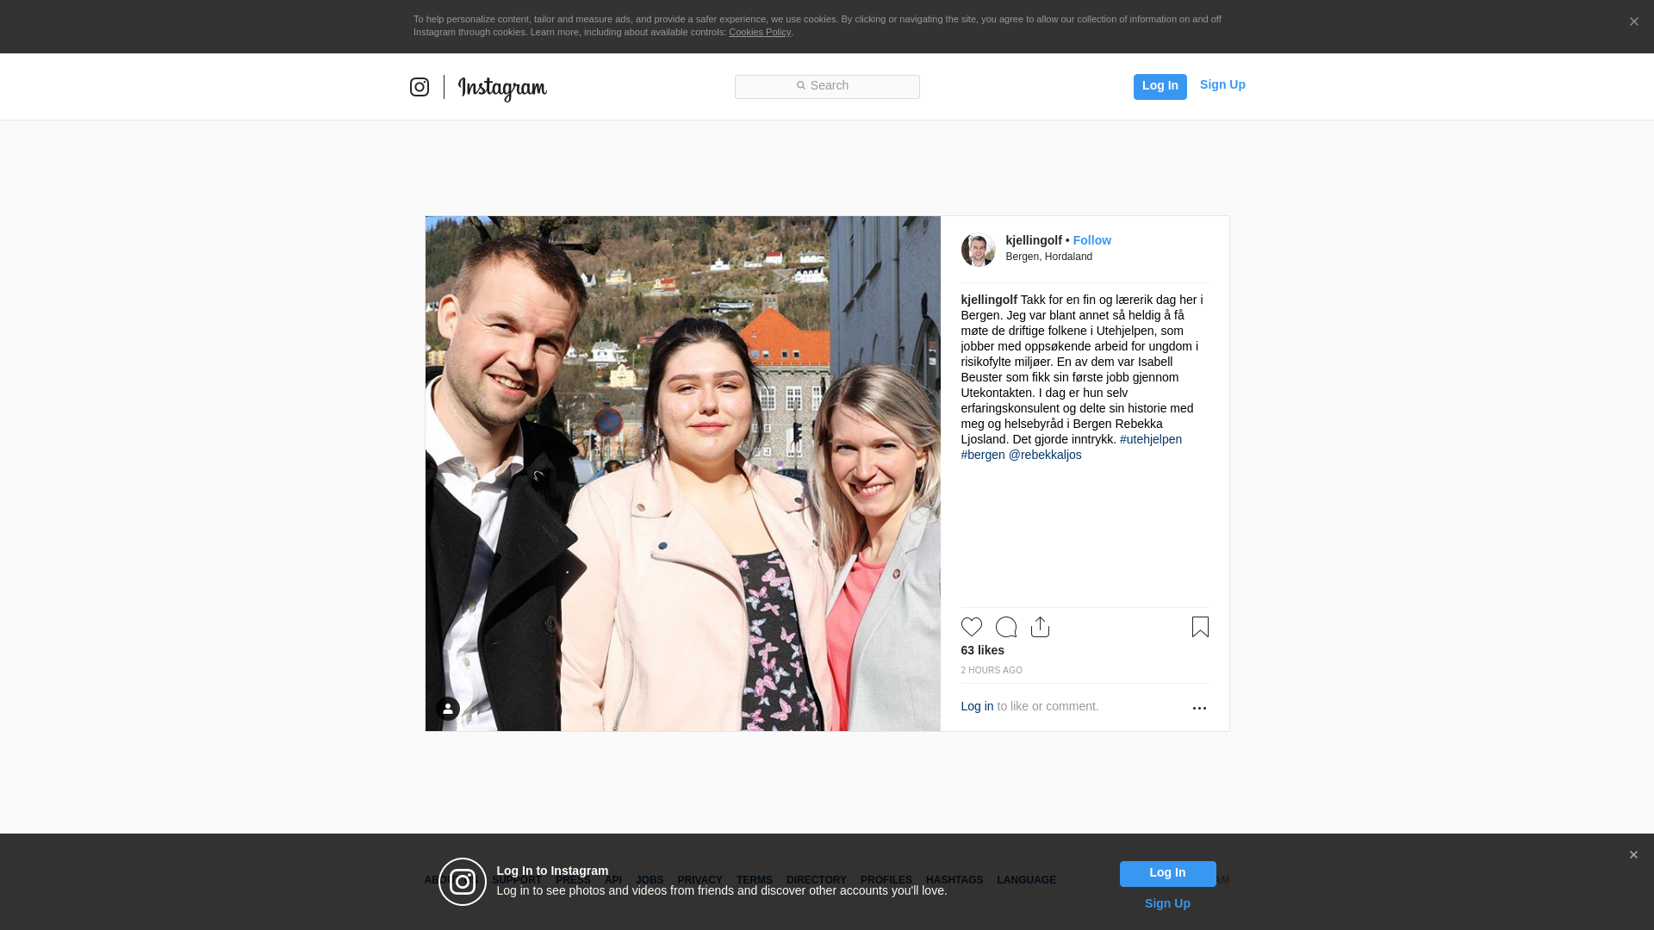
Task: Show tagged people icon on photo
Action: tap(447, 709)
